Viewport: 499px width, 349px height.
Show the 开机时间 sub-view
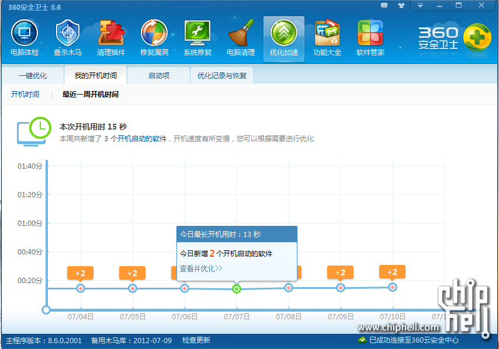25,94
